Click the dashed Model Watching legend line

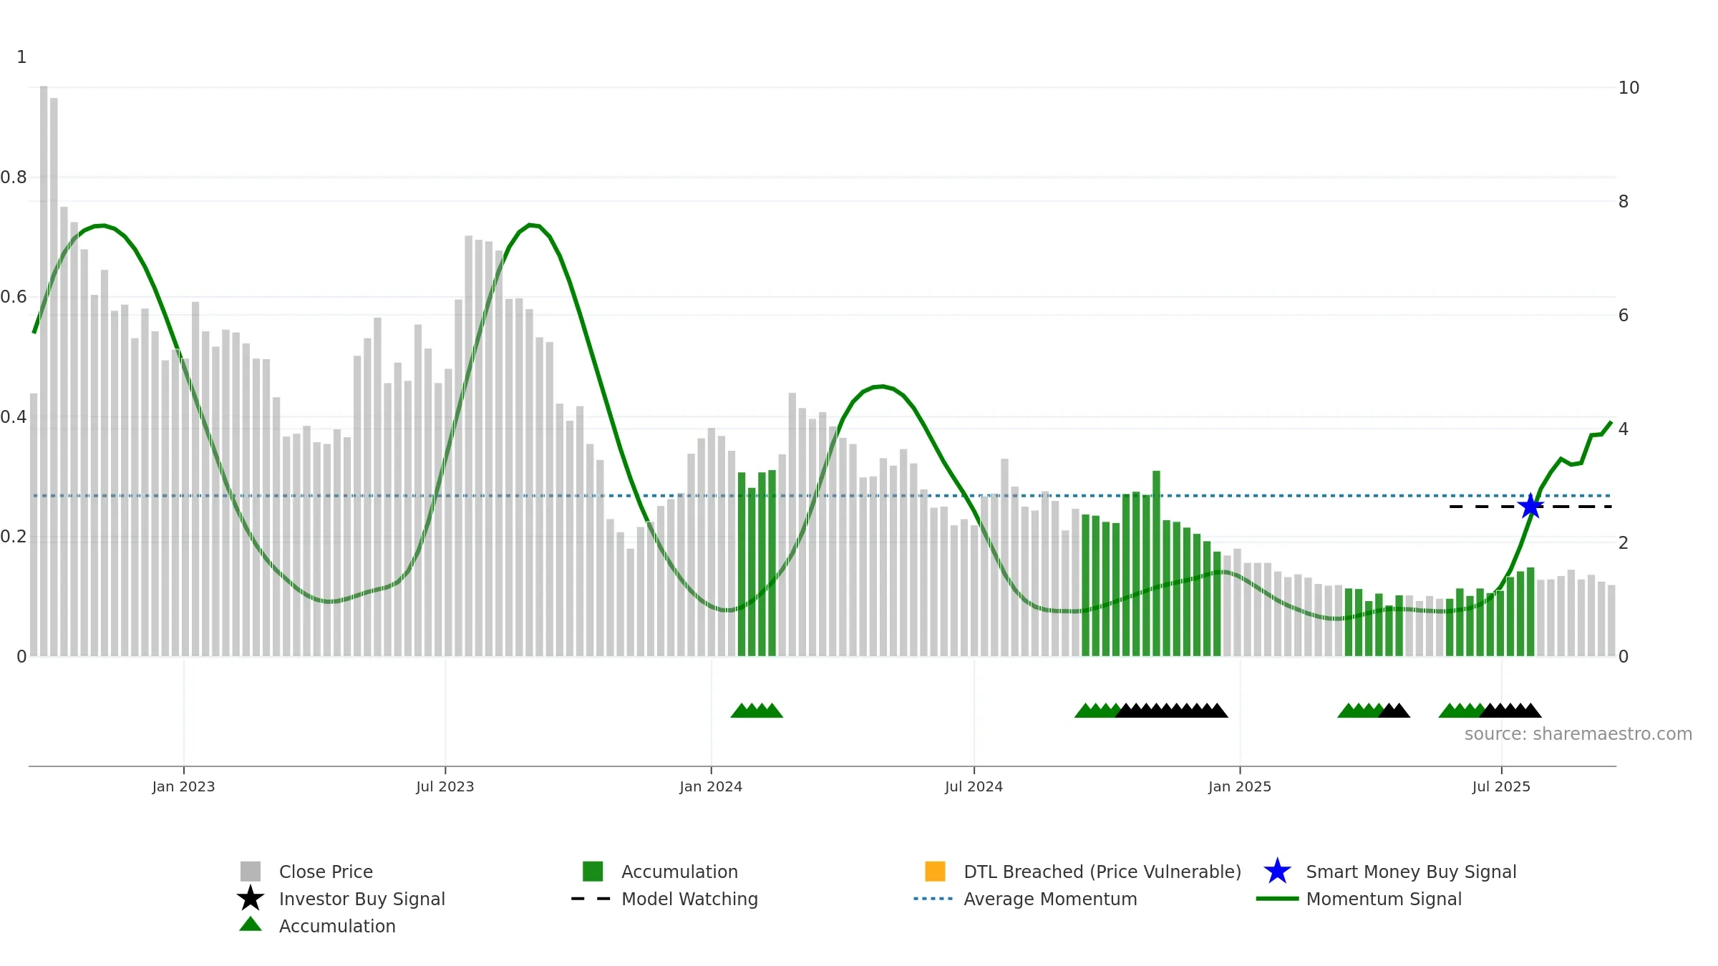click(x=591, y=899)
